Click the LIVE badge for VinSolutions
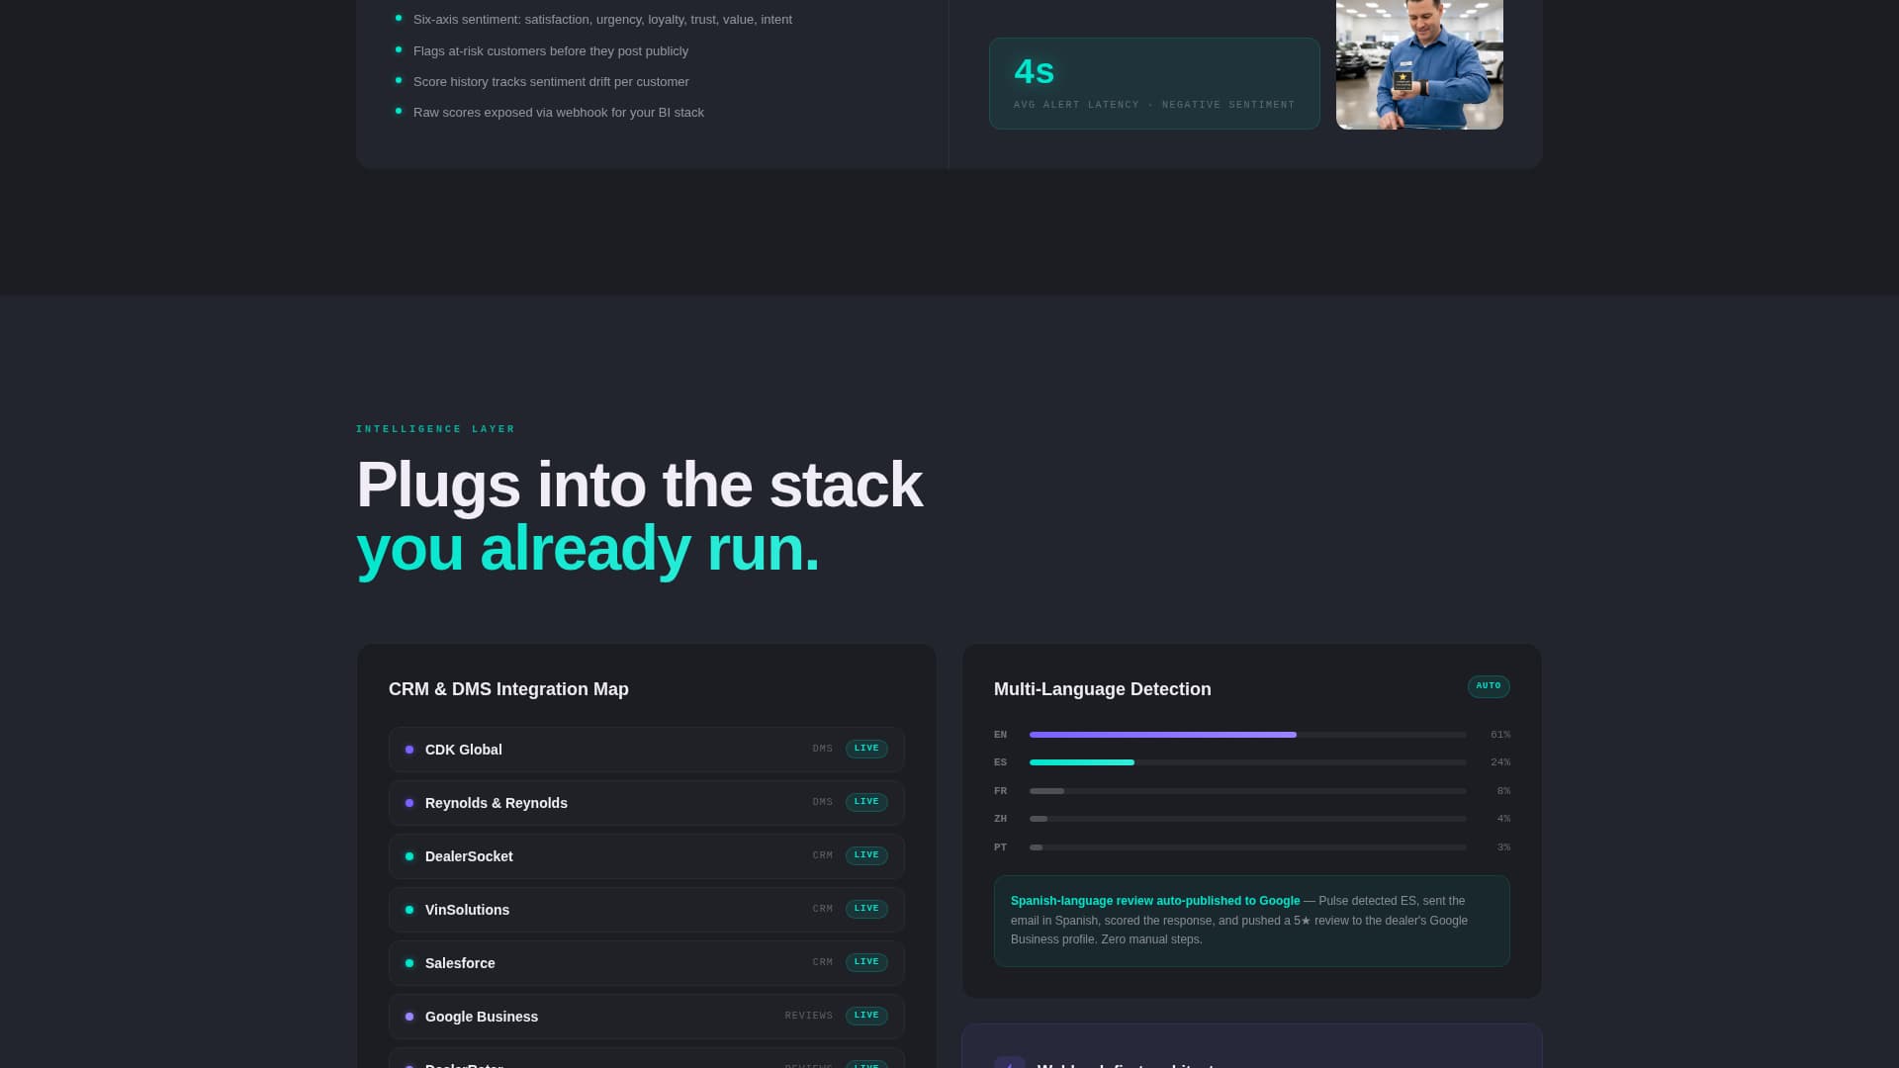Viewport: 1899px width, 1068px height. 866,909
